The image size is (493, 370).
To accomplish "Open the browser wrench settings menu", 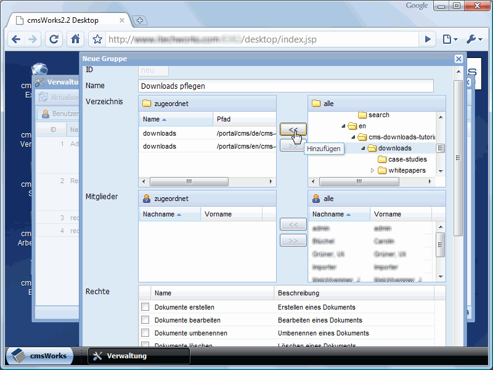I will 474,39.
